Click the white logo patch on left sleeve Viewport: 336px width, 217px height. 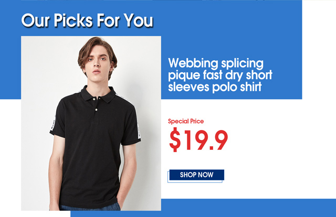[x=52, y=125]
